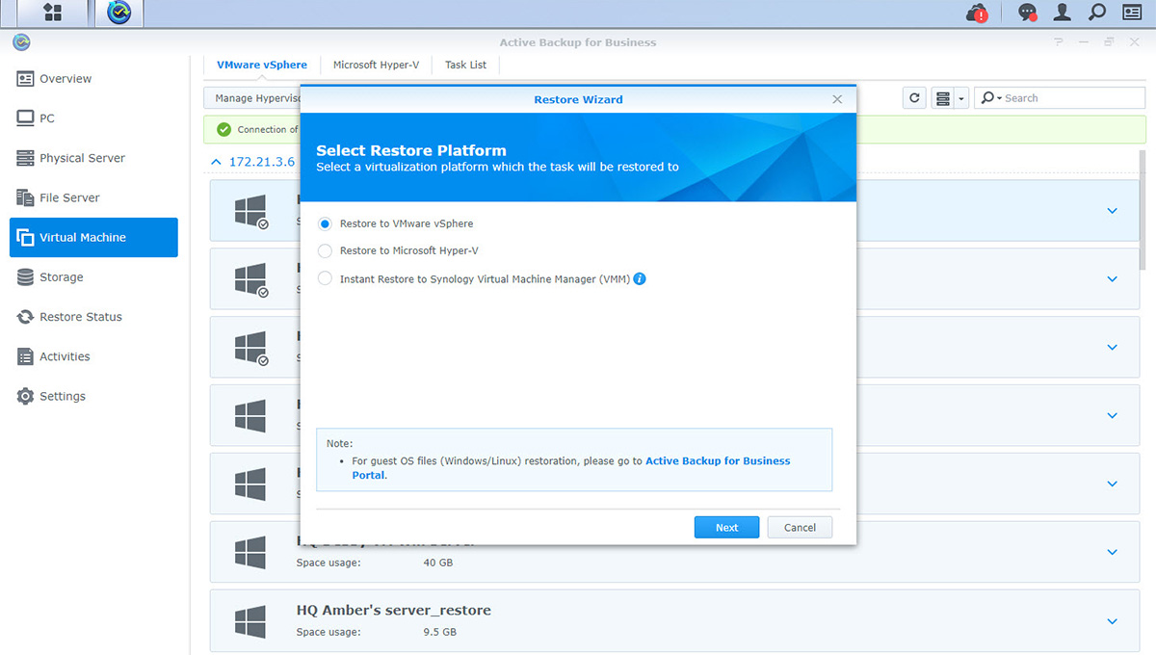Open the DSM main menu grid icon

[x=53, y=13]
